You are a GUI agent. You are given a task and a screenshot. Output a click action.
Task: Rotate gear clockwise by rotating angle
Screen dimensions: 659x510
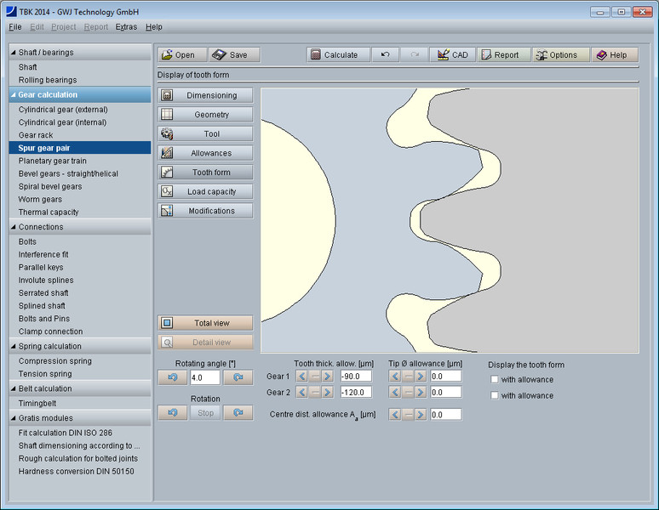(x=238, y=377)
